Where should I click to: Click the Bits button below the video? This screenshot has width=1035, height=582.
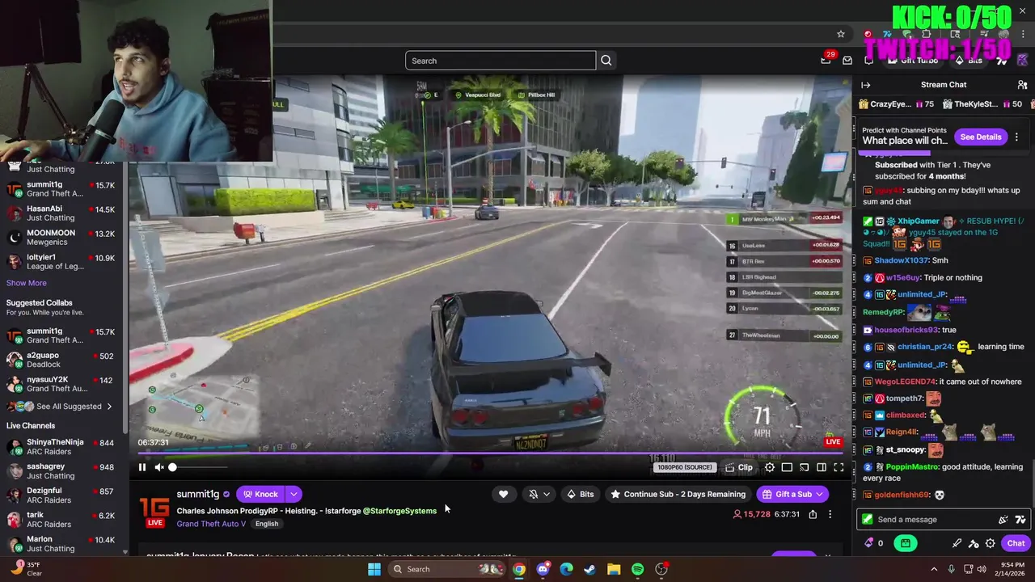[x=580, y=494]
